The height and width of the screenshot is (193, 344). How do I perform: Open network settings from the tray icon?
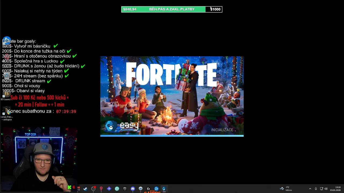tap(321, 189)
